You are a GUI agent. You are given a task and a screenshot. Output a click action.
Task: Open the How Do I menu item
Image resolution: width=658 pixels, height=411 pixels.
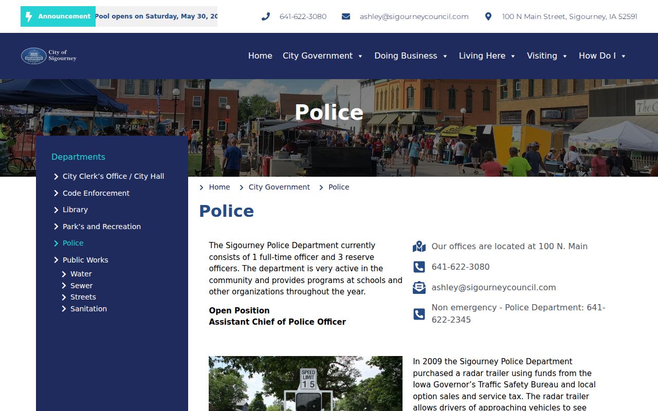pyautogui.click(x=597, y=55)
